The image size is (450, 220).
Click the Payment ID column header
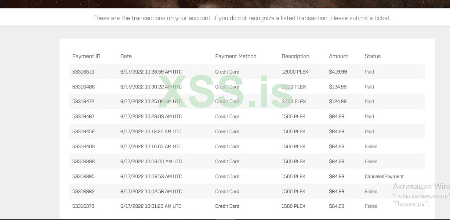(86, 56)
